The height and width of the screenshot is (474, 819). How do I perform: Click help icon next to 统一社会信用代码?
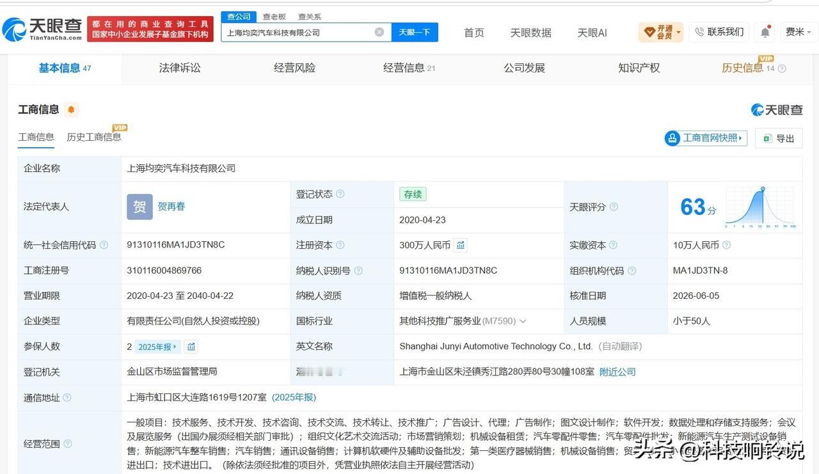[104, 245]
